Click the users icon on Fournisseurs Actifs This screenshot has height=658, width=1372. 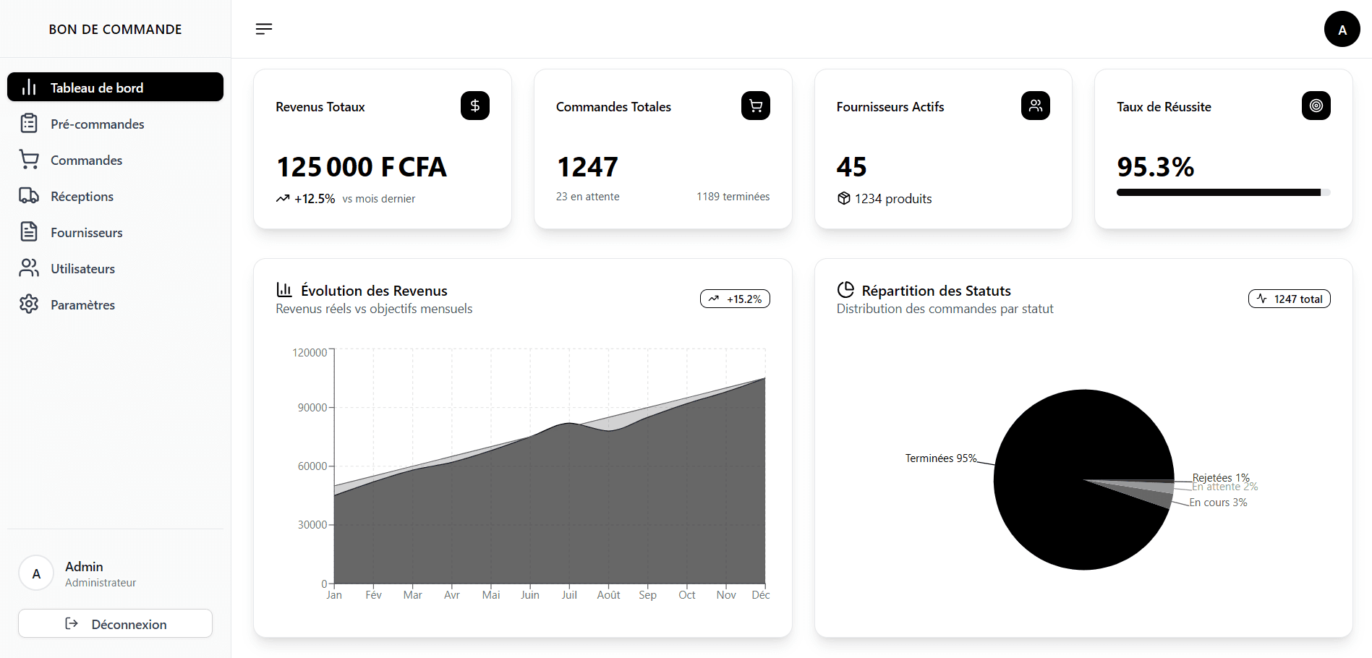[1035, 106]
